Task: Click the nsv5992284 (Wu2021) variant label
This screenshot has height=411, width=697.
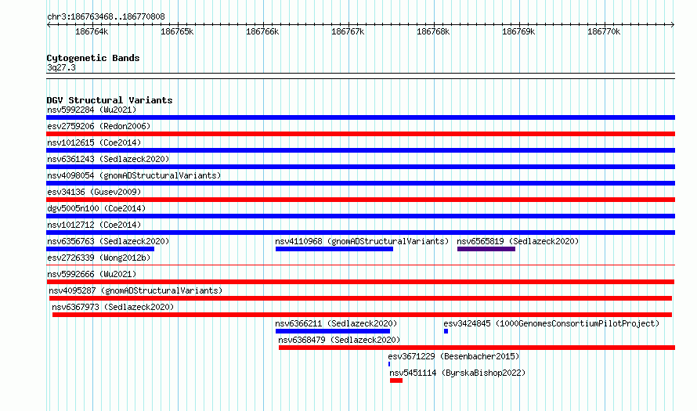Action: 92,110
